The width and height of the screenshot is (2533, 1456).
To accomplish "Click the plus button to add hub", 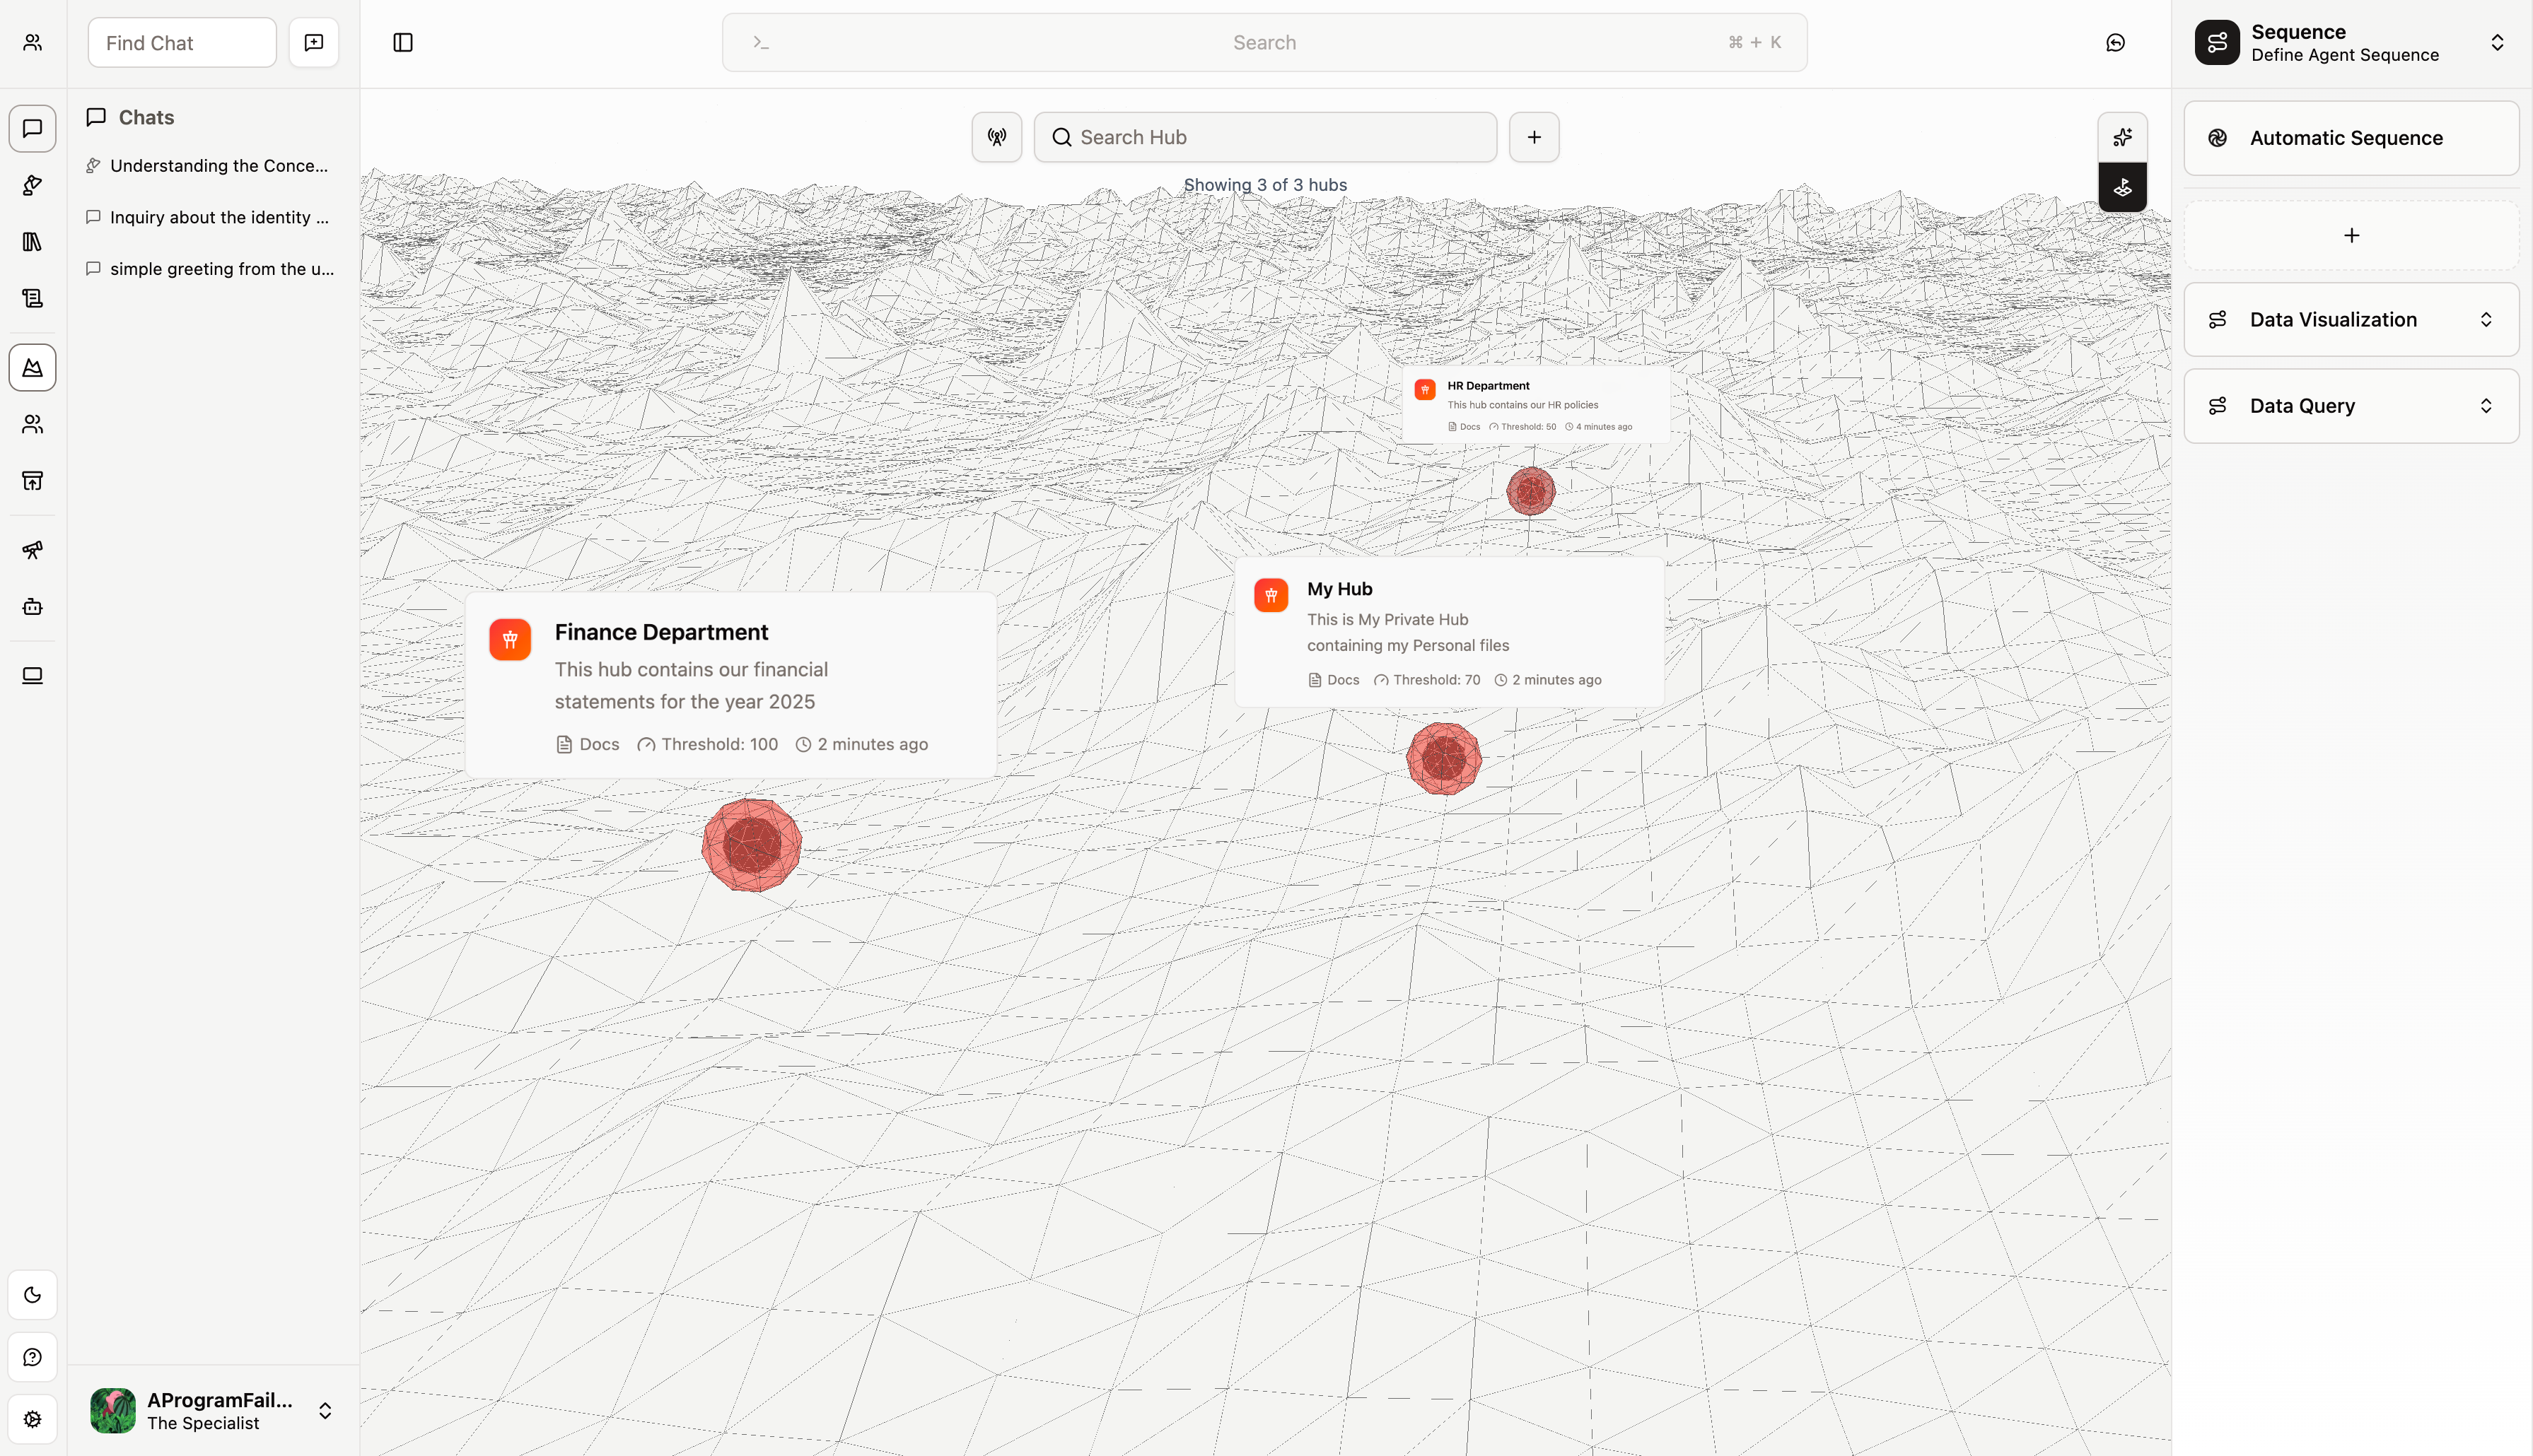I will click(1534, 137).
